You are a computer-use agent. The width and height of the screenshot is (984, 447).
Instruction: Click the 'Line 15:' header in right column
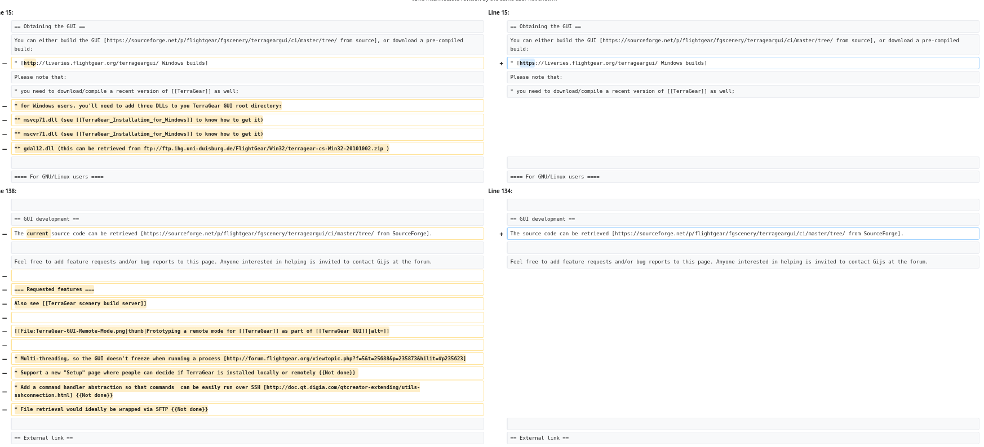click(498, 12)
